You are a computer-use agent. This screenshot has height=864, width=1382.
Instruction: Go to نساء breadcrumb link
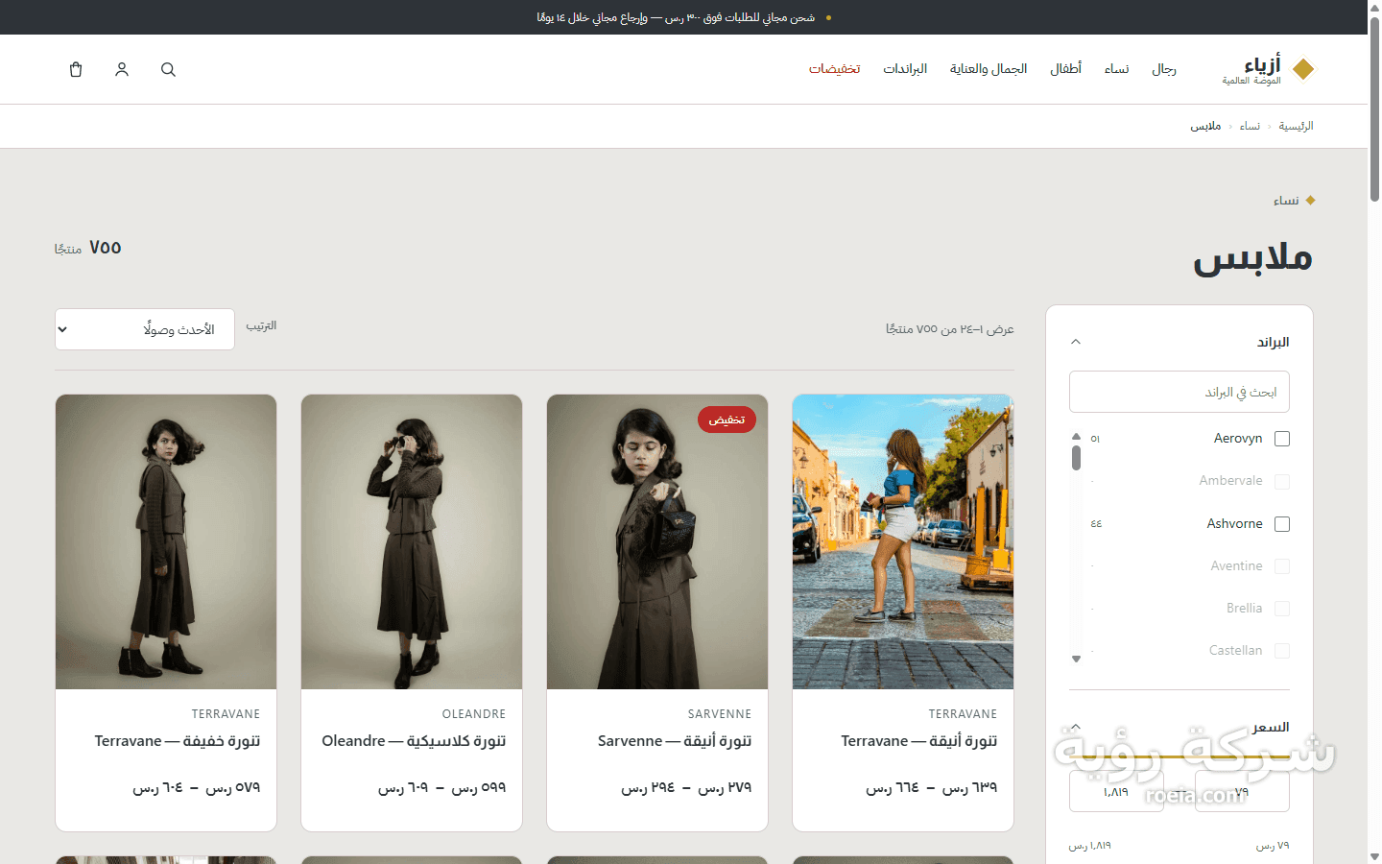pos(1250,126)
